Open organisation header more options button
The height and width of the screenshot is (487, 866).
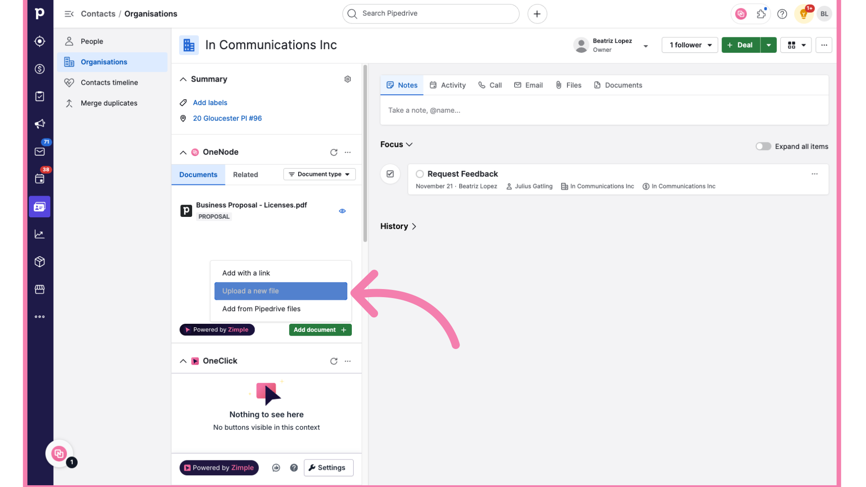824,45
